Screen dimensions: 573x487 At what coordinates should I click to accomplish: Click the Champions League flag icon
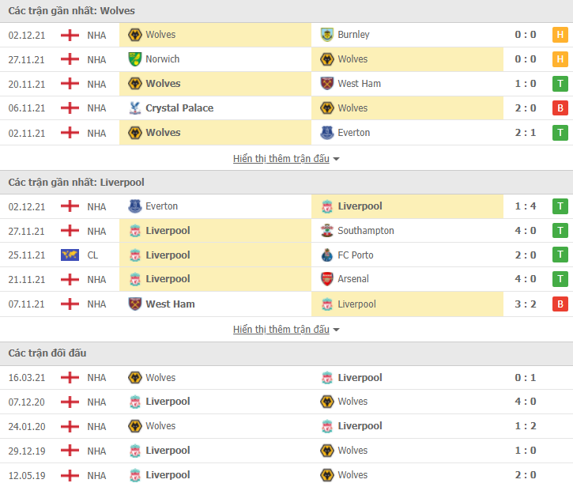coord(70,255)
